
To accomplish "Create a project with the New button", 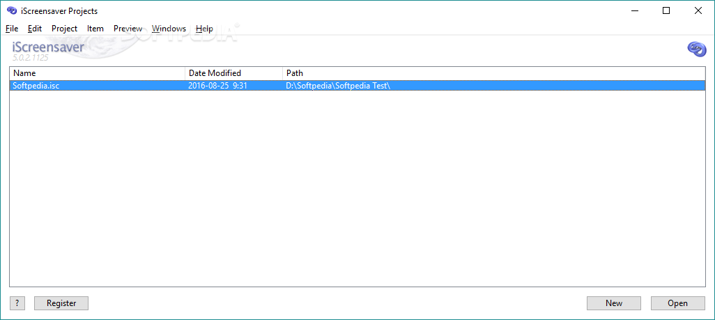I will [614, 303].
